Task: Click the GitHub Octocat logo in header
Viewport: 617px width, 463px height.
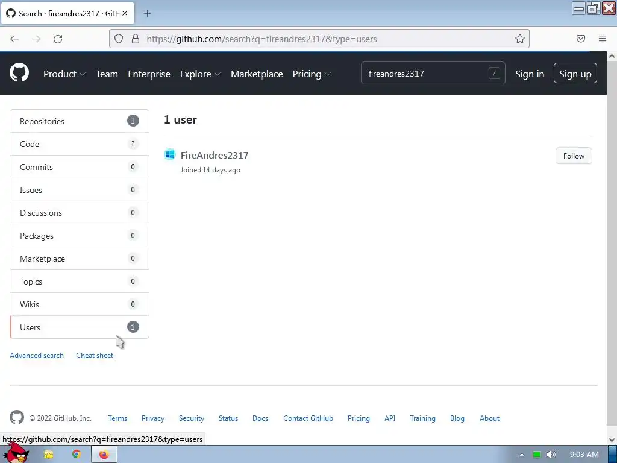Action: 19,72
